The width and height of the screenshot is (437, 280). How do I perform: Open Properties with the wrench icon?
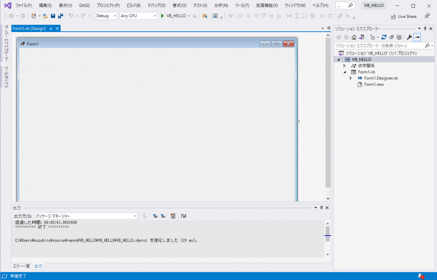click(409, 37)
